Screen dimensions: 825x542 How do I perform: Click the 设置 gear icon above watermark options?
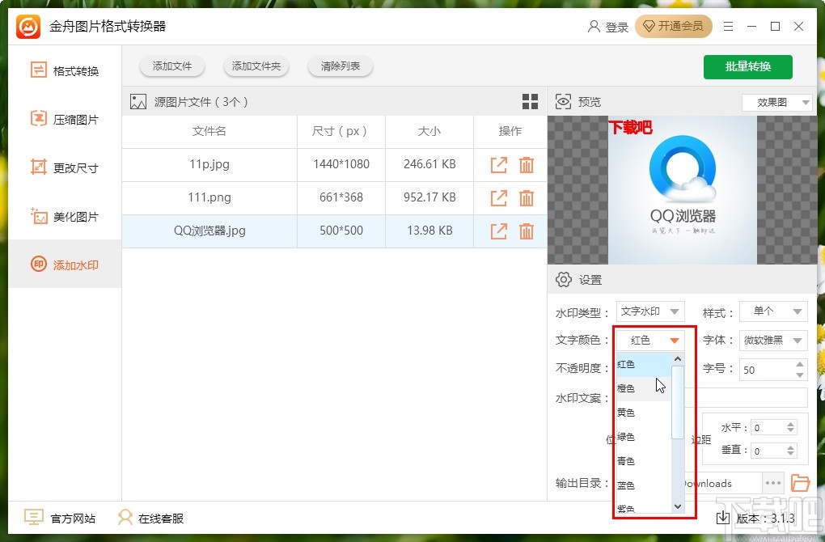565,279
